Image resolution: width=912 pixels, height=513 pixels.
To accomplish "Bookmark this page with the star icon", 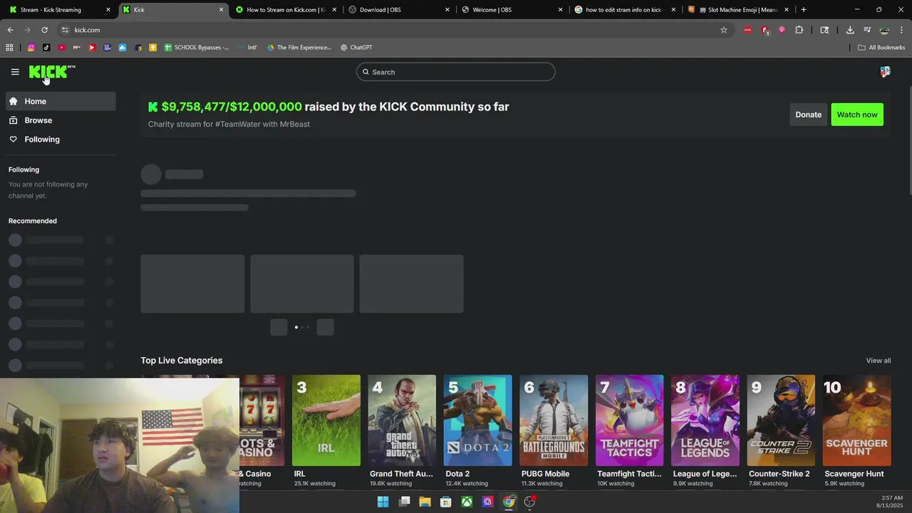I will [724, 30].
